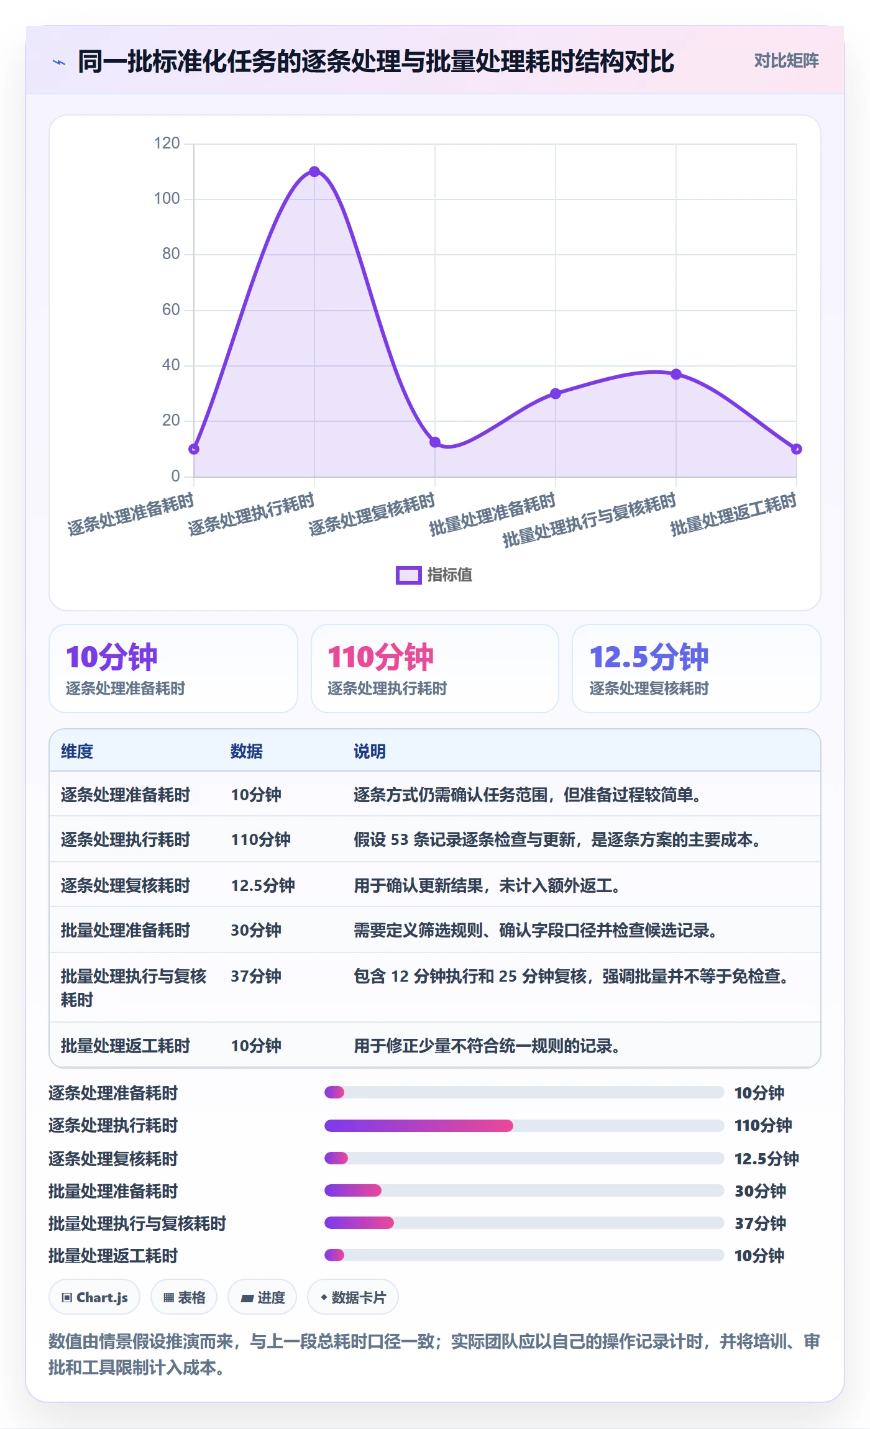
Task: Click the 逐条处理执行耗时 progress bar
Action: (x=524, y=1125)
